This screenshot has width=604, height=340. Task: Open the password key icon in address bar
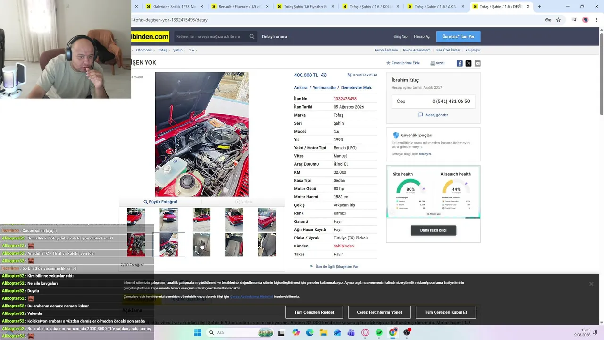point(548,20)
